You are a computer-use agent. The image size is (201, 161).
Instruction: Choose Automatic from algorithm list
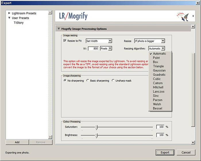point(160,53)
